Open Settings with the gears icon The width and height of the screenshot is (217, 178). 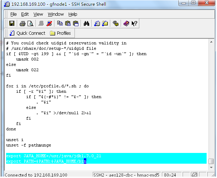pos(116,23)
